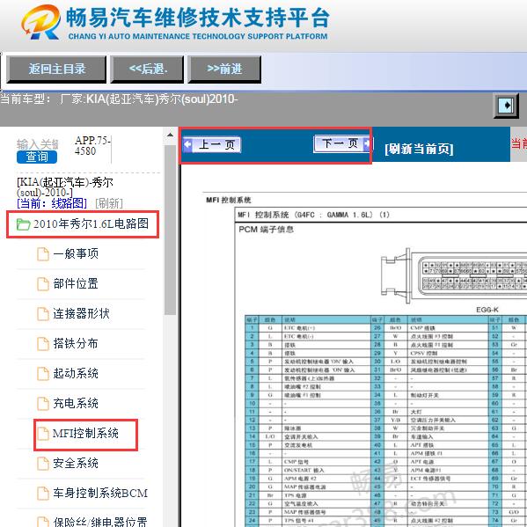Click the MFI 控制系统 page heading

point(229,200)
